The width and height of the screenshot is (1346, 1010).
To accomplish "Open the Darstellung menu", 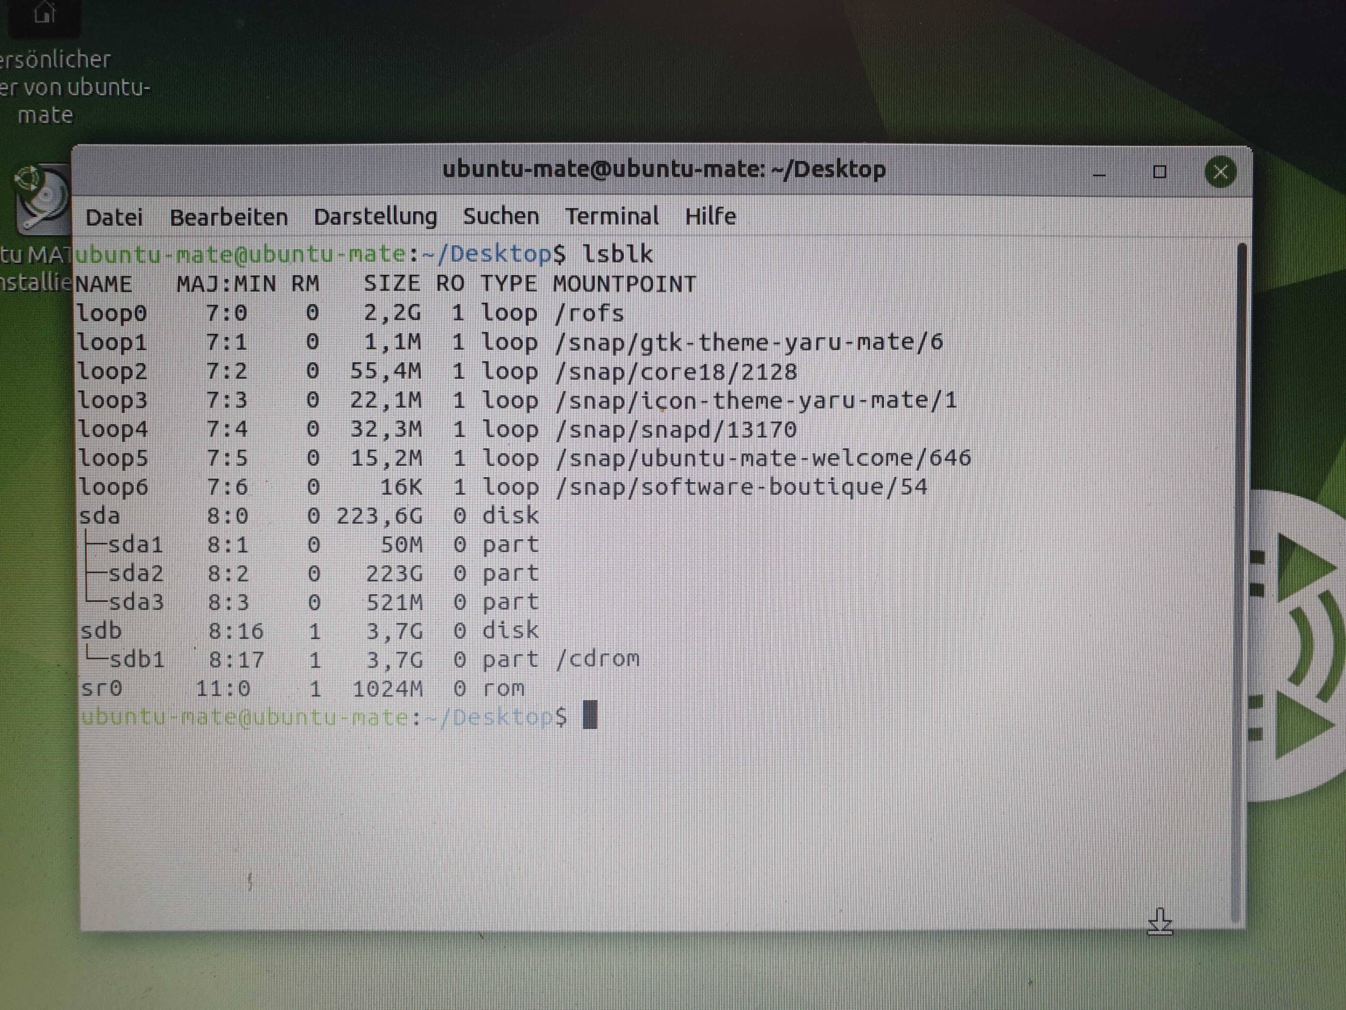I will 375,217.
